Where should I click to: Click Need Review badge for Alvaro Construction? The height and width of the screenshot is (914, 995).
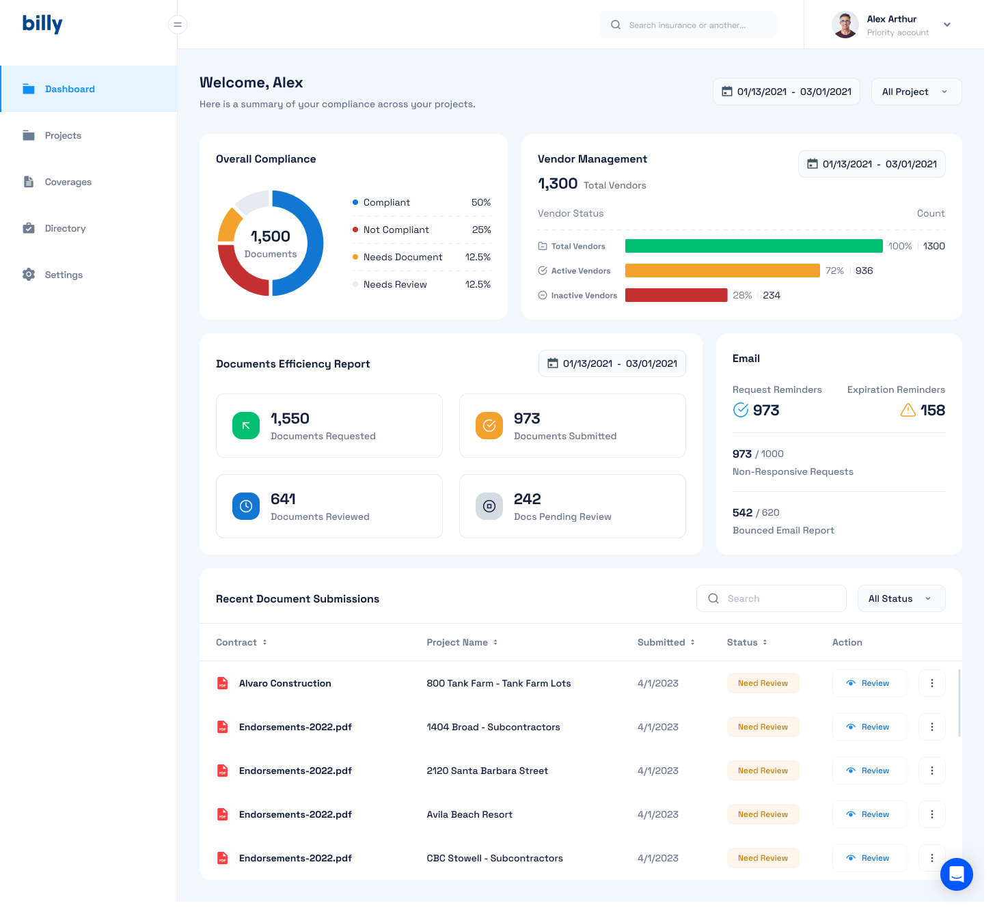click(763, 683)
